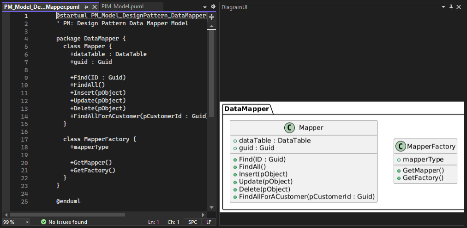Screen dimensions: 467x228
Task: Pin the PM_Model_De...Mapper.puml tab
Action: point(86,7)
